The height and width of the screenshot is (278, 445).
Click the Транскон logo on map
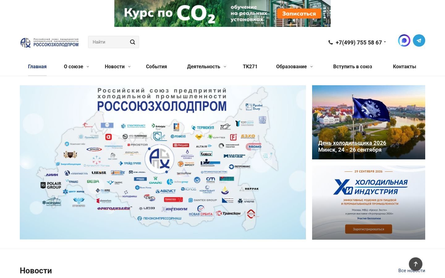click(x=228, y=213)
